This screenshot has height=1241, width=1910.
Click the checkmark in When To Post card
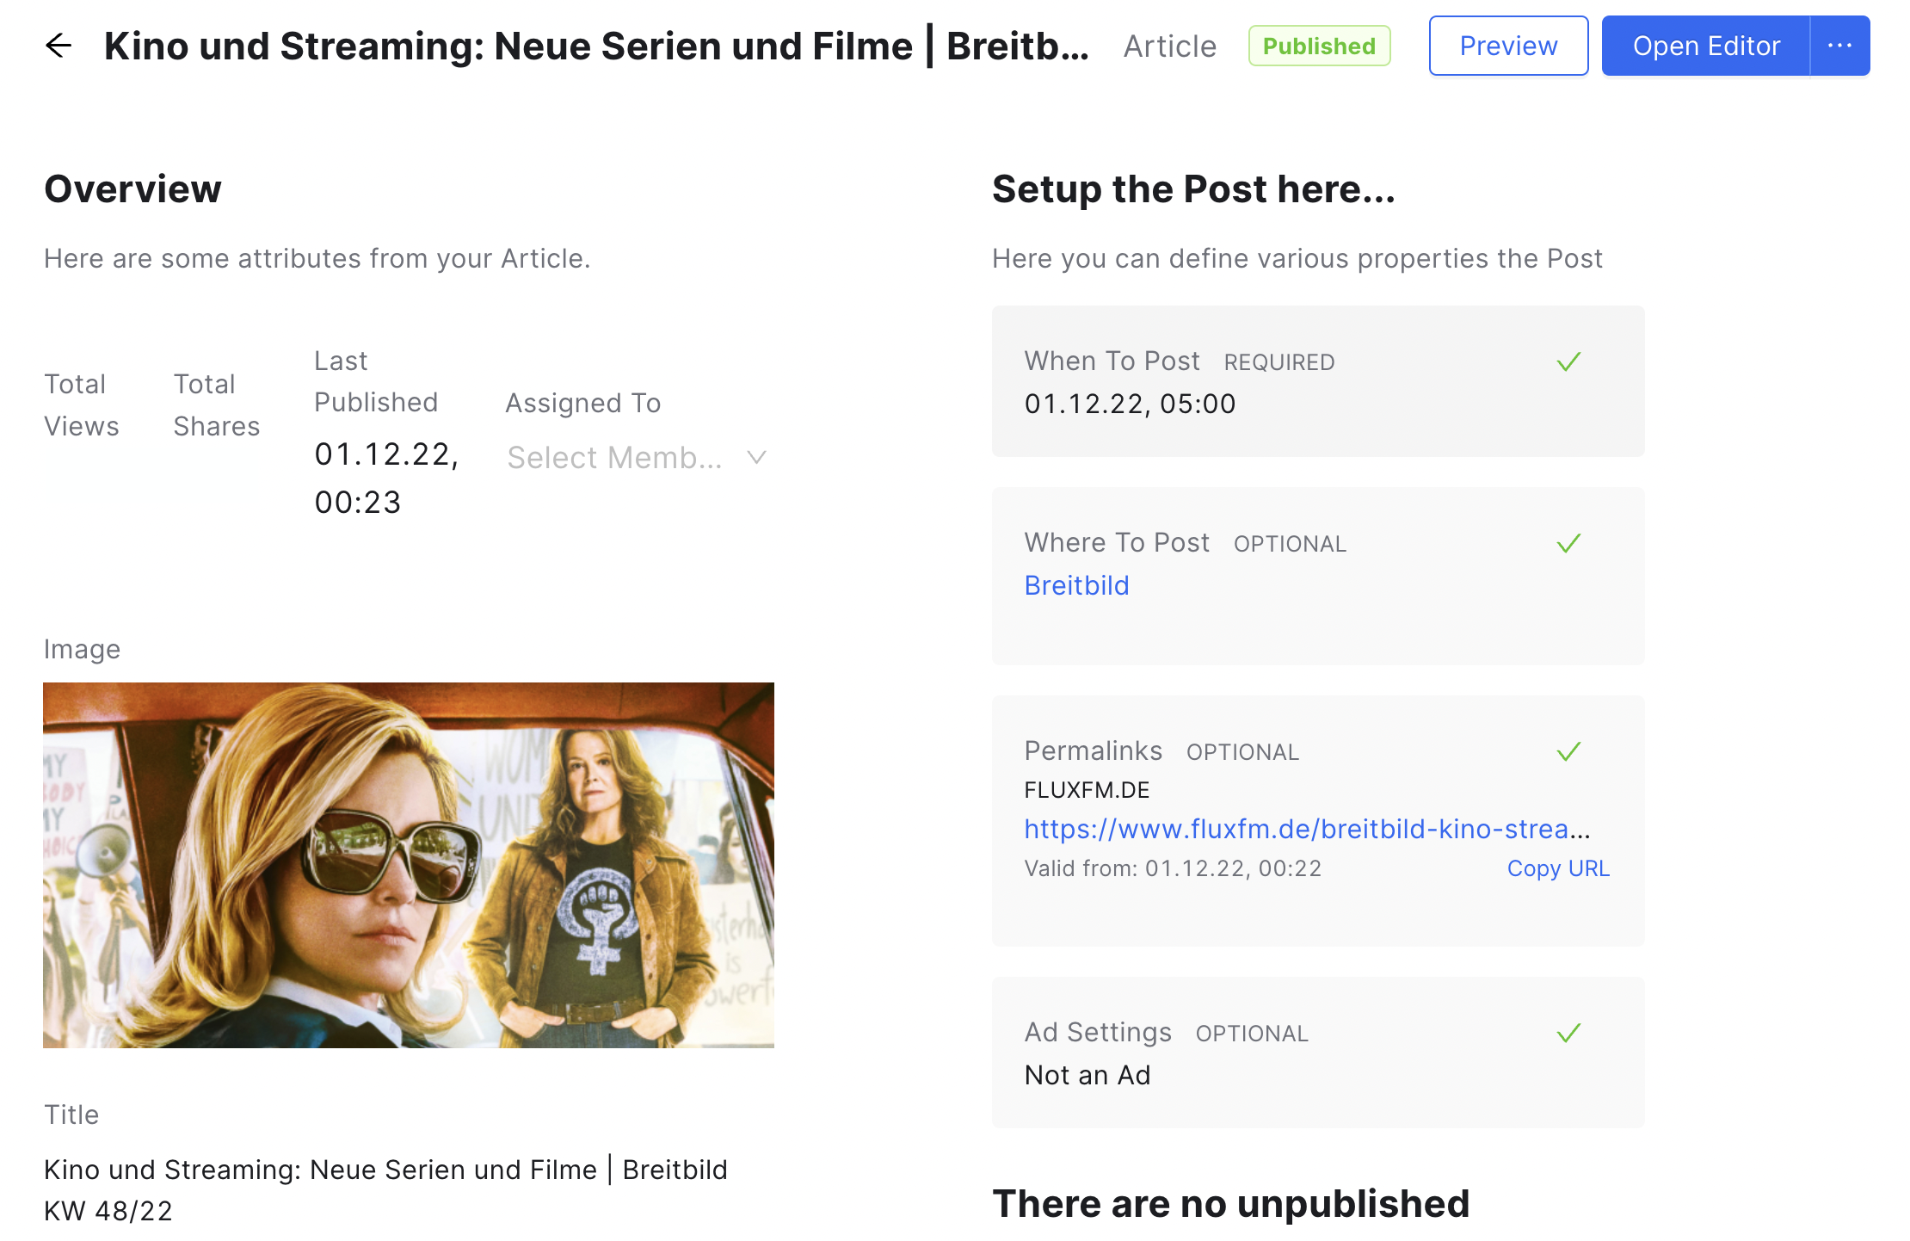(x=1568, y=362)
